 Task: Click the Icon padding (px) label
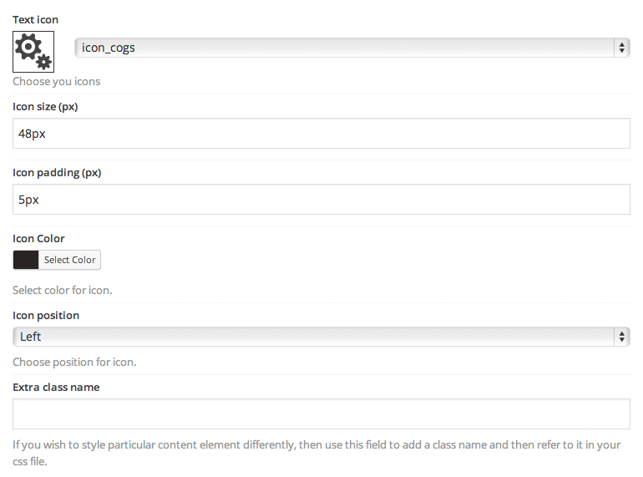click(x=57, y=173)
